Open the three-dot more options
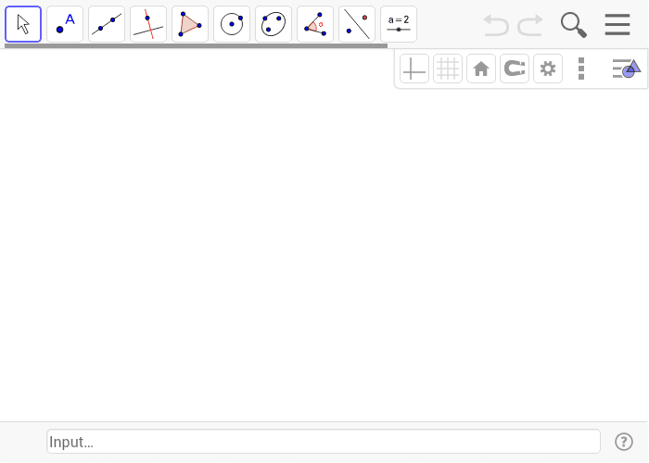This screenshot has width=649, height=463. pos(581,69)
